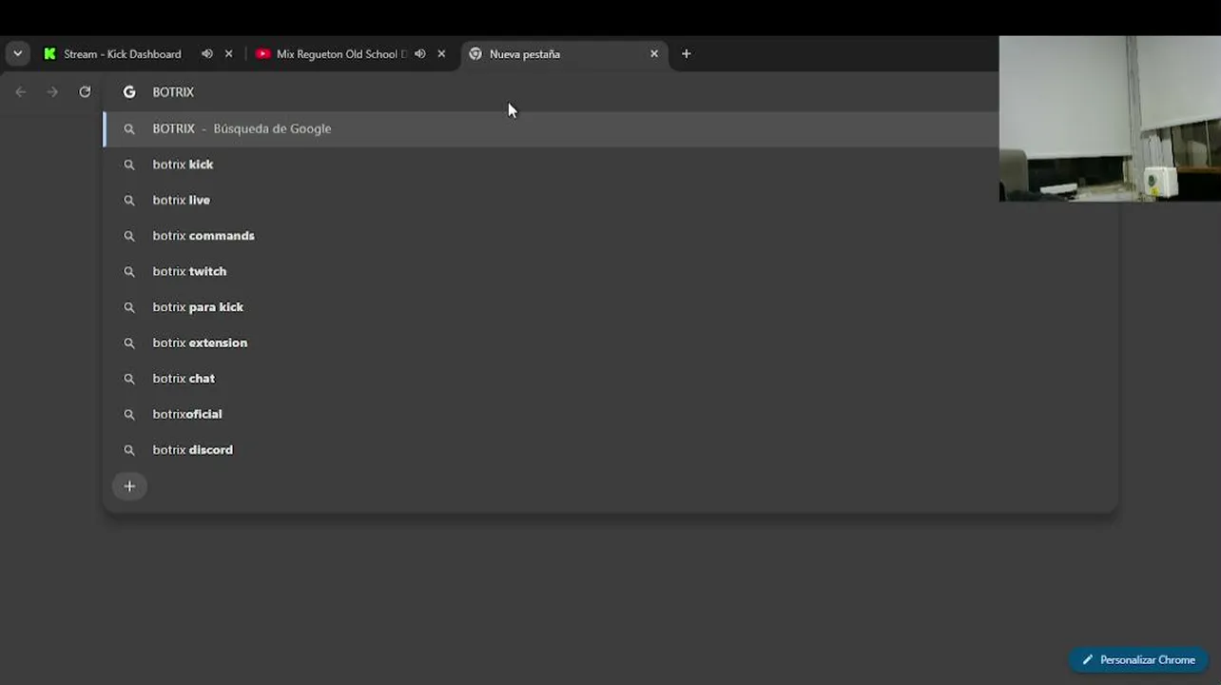This screenshot has height=685, width=1221.
Task: Close the Stream - Kick Dashboard tab
Action: [x=228, y=54]
